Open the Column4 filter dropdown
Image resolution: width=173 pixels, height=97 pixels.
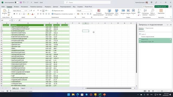coord(61,25)
